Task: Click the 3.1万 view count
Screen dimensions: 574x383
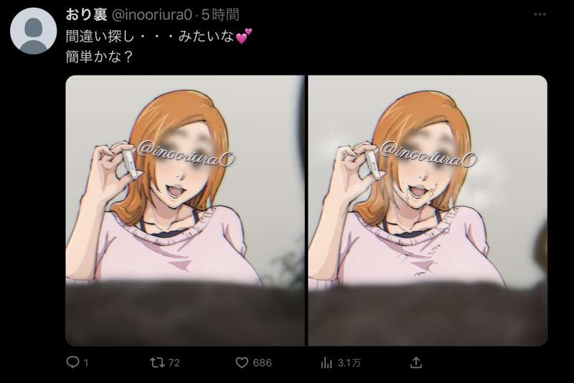Action: (349, 362)
